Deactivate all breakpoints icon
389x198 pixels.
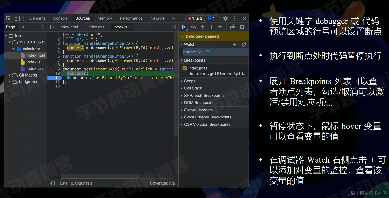coord(232,27)
